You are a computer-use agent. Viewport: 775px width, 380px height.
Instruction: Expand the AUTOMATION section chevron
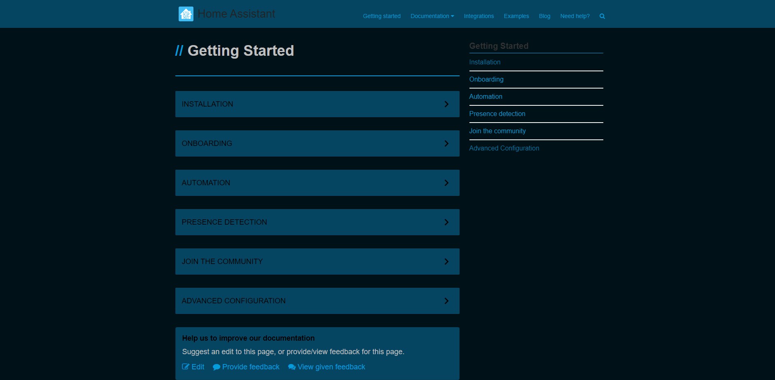coord(446,182)
